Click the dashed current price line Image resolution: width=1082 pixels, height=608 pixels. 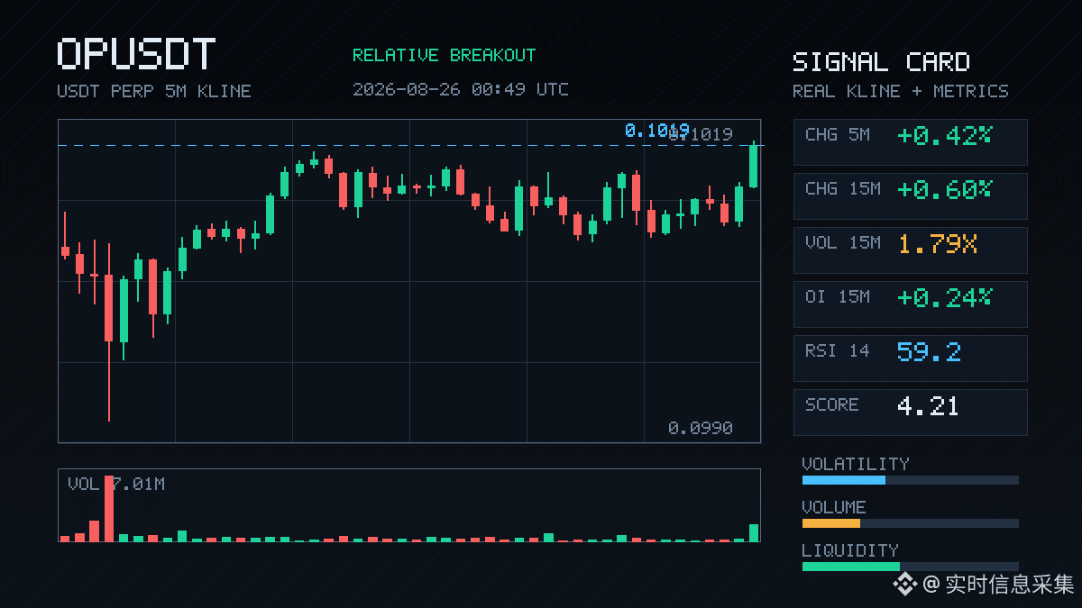tap(409, 145)
